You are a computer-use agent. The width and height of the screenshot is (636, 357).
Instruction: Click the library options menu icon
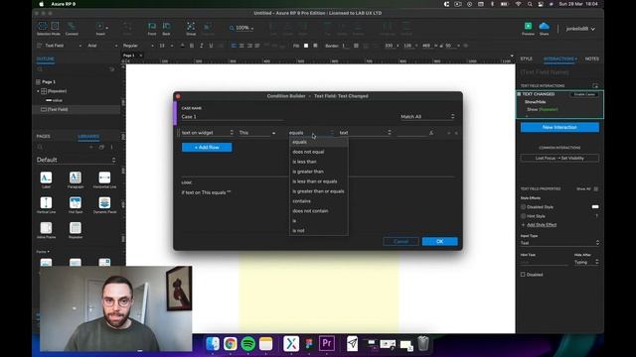pyautogui.click(x=112, y=148)
